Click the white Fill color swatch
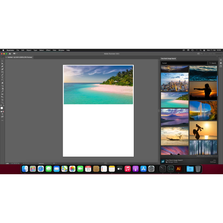 point(2,108)
